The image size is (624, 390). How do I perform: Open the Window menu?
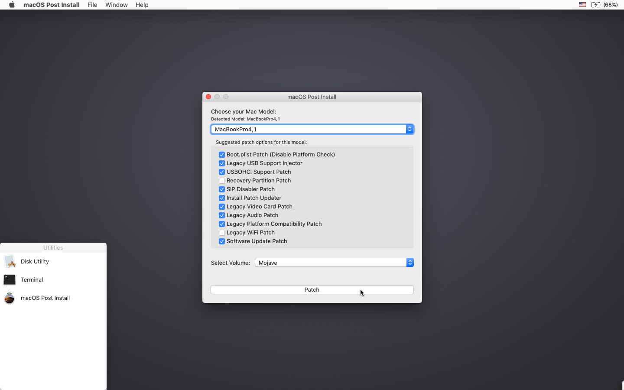[117, 5]
